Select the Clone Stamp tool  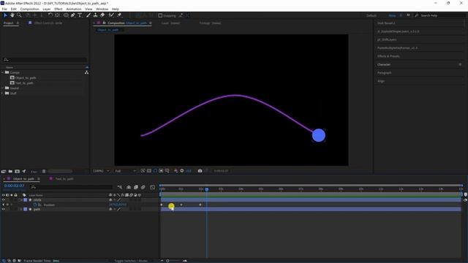[x=95, y=15]
